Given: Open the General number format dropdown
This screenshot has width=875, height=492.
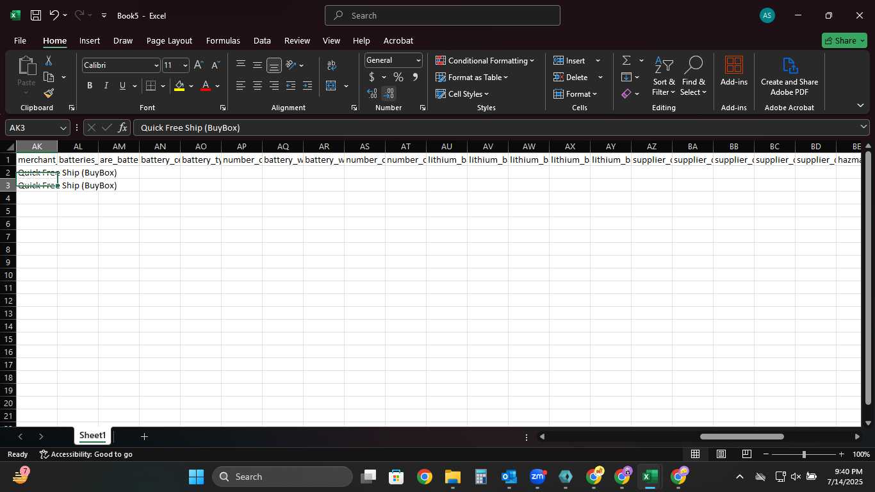Looking at the screenshot, I should click(x=418, y=60).
